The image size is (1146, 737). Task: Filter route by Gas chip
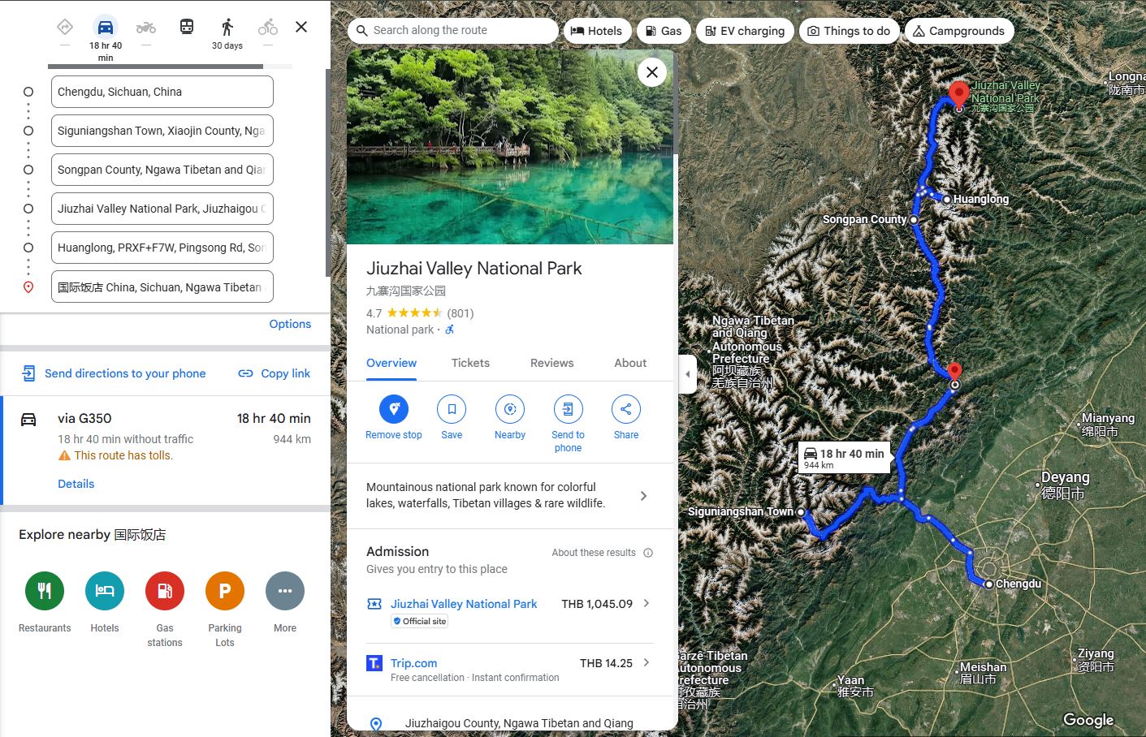(x=664, y=31)
